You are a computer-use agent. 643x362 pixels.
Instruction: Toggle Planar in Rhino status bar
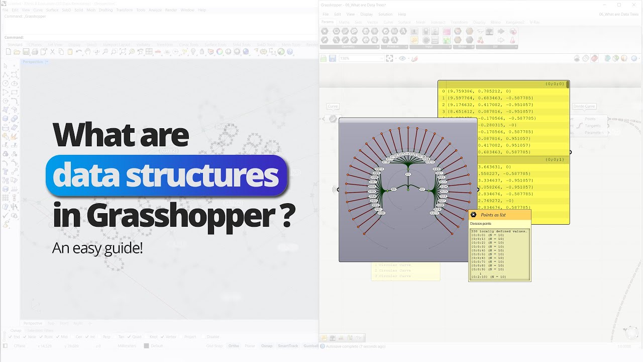point(250,346)
